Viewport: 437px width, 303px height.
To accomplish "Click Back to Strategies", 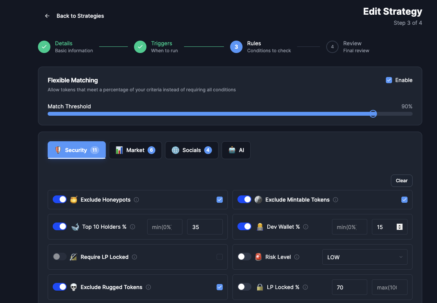I will 80,16.
